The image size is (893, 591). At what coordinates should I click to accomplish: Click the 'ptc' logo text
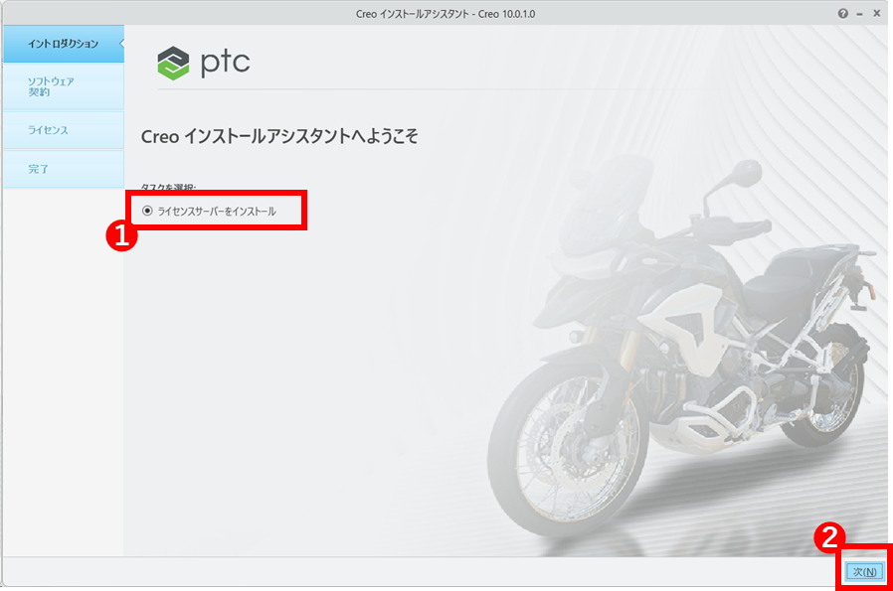pos(225,62)
